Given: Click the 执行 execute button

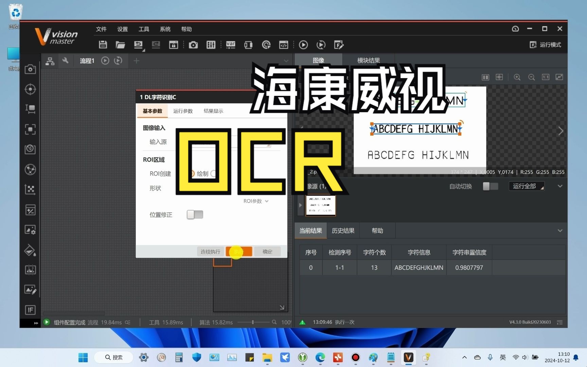Looking at the screenshot, I should tap(239, 251).
